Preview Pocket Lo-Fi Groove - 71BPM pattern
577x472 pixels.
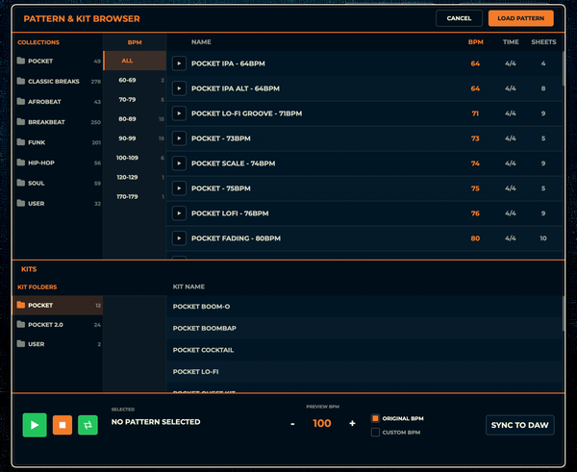pyautogui.click(x=179, y=113)
